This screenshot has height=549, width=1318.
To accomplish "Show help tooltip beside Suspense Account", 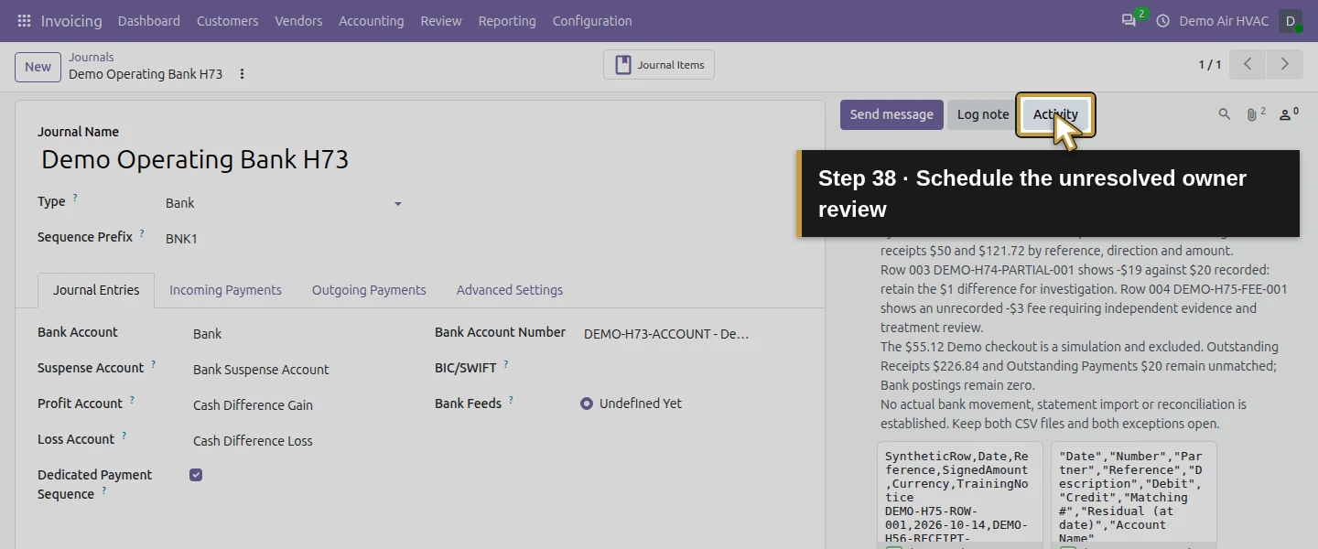I will (x=153, y=364).
